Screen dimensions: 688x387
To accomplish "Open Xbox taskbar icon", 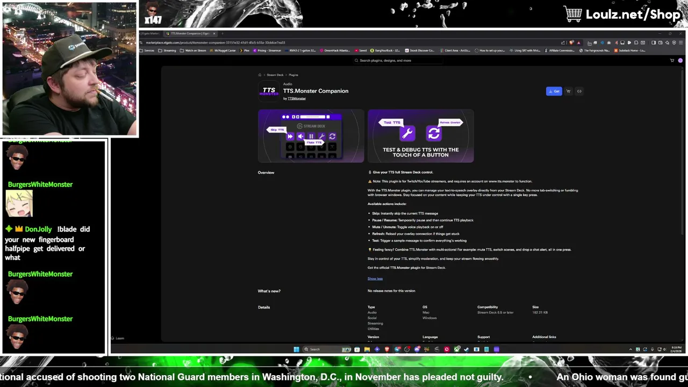I will (x=457, y=349).
